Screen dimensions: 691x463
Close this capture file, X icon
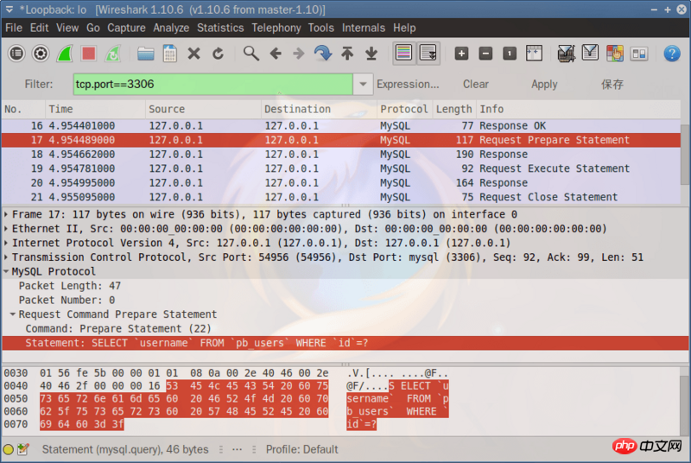pos(193,54)
